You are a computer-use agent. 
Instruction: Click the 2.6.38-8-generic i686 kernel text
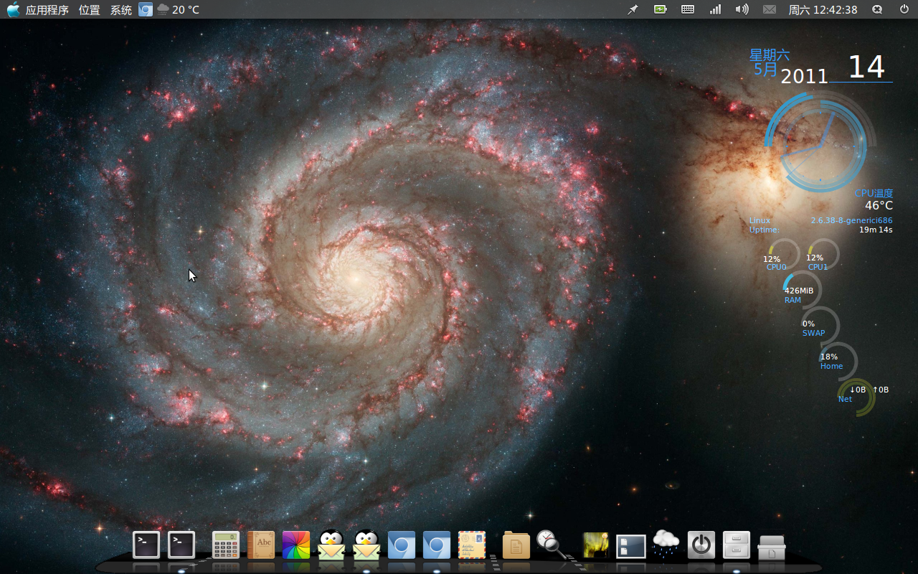click(852, 220)
